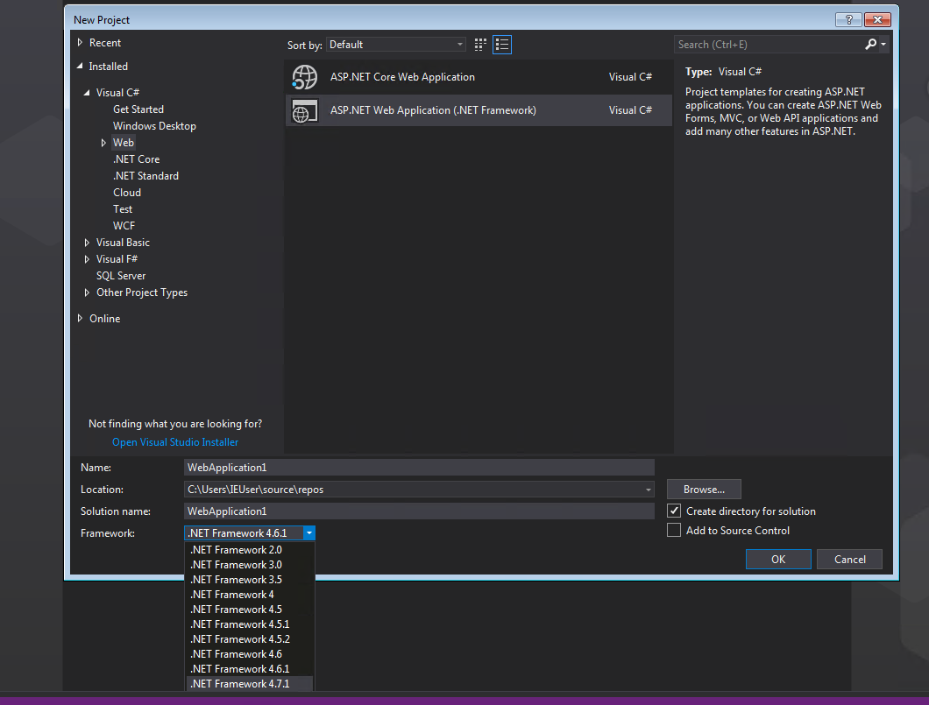This screenshot has width=929, height=705.
Task: Select .NET Core tree item
Action: pyautogui.click(x=136, y=159)
